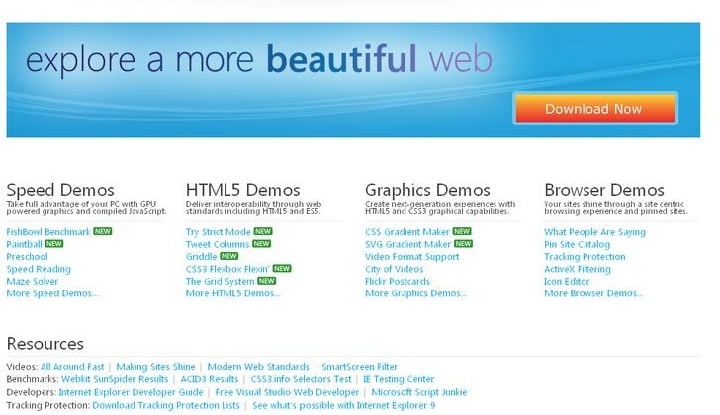The width and height of the screenshot is (720, 415).
Task: Open CSS3.info Selectors Test link
Action: 301,379
